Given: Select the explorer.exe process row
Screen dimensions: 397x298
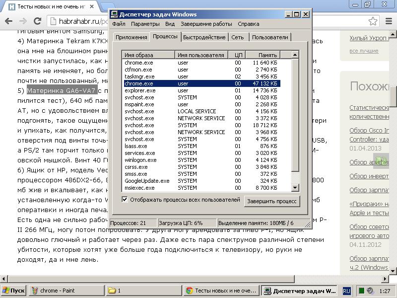Looking at the screenshot, I should tap(202, 90).
